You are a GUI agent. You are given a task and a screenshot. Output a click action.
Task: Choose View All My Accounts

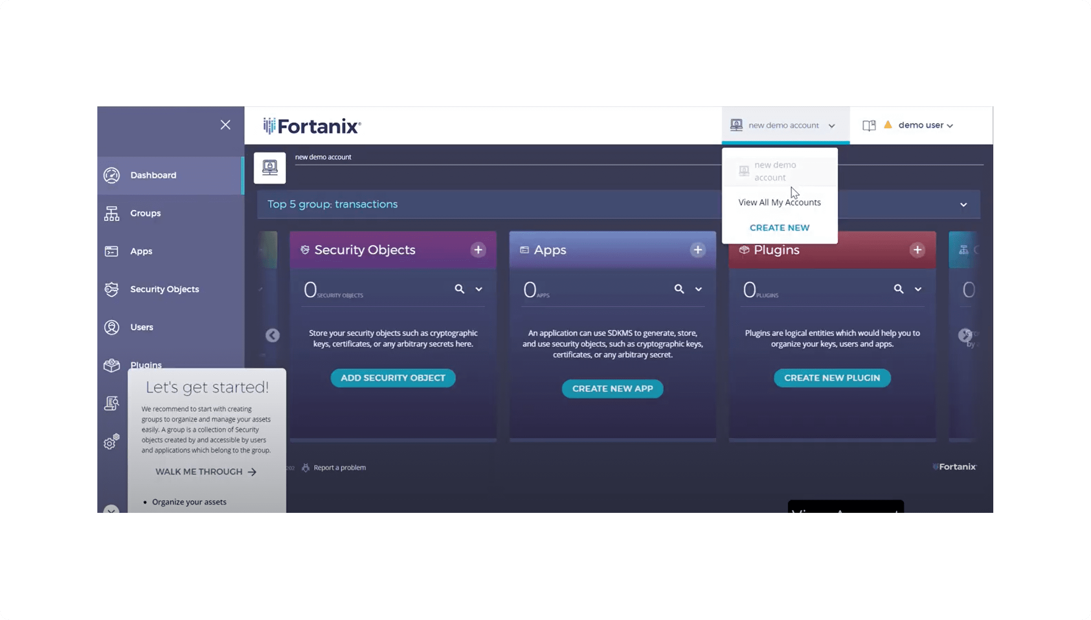point(779,202)
